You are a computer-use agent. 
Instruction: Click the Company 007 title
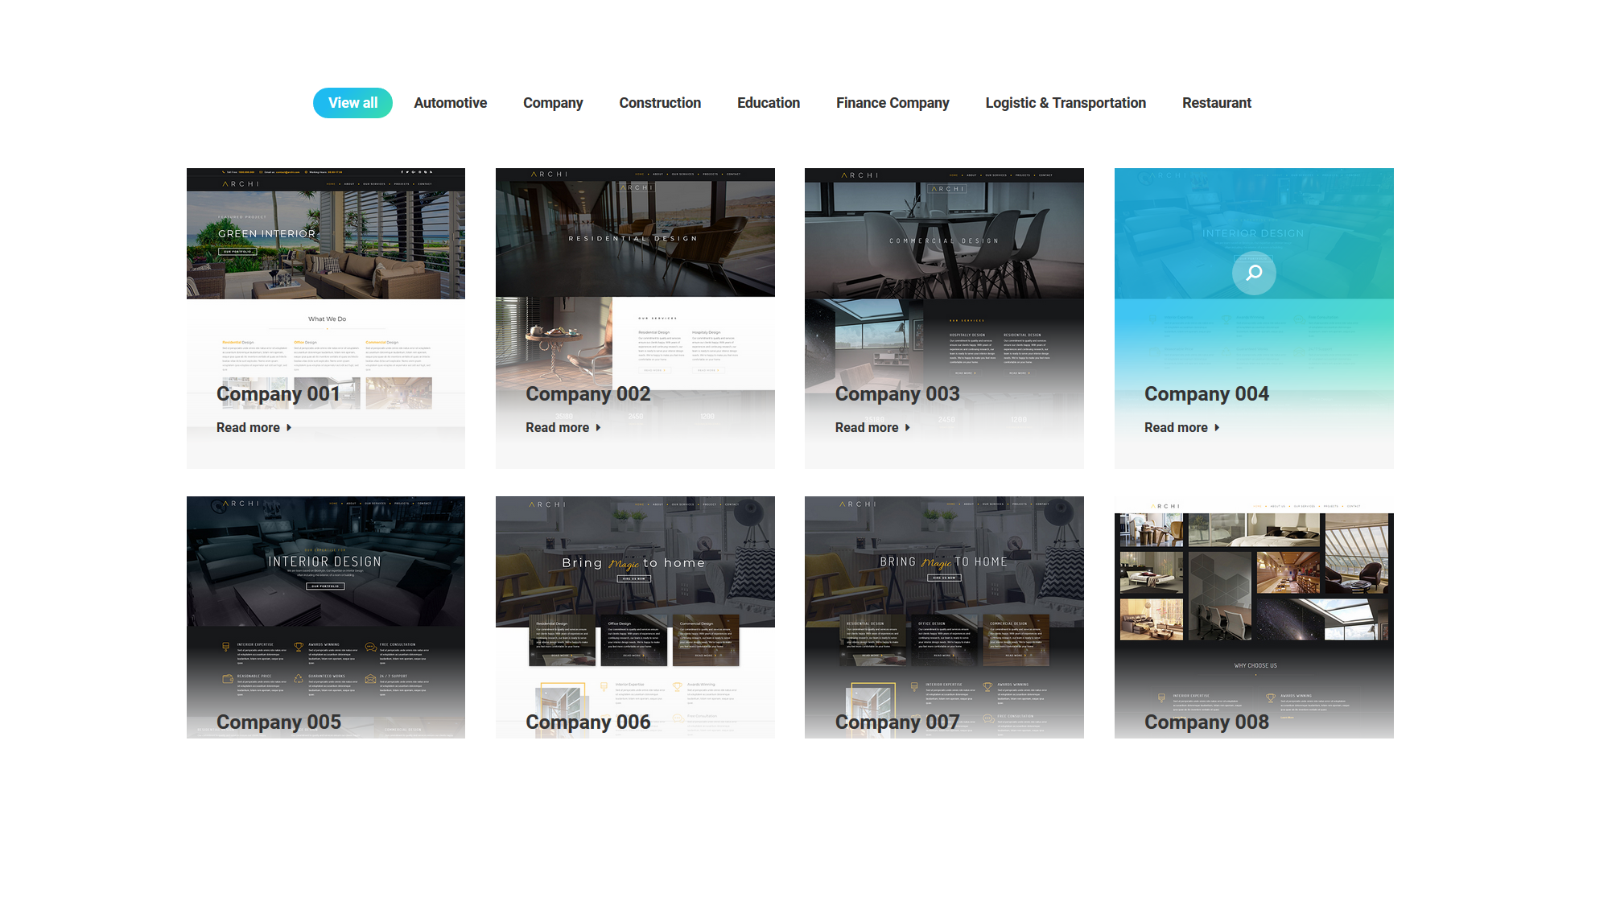tap(897, 722)
